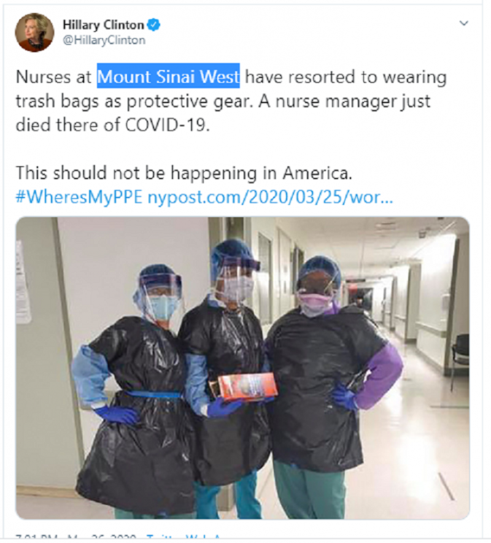The height and width of the screenshot is (543, 491).
Task: Click the blue verified badge
Action: coord(154,25)
